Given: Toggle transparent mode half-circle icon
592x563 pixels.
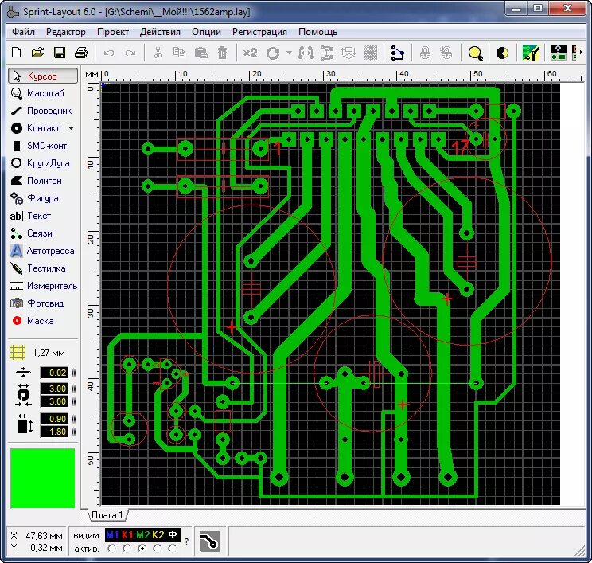Looking at the screenshot, I should coord(502,53).
